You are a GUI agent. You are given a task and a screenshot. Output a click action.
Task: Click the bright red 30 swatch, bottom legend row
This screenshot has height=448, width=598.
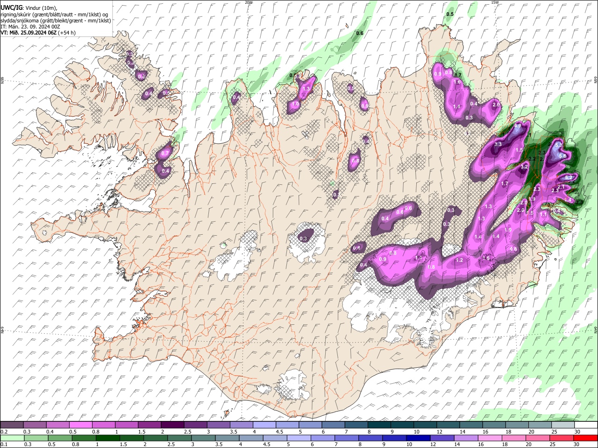pyautogui.click(x=585, y=438)
